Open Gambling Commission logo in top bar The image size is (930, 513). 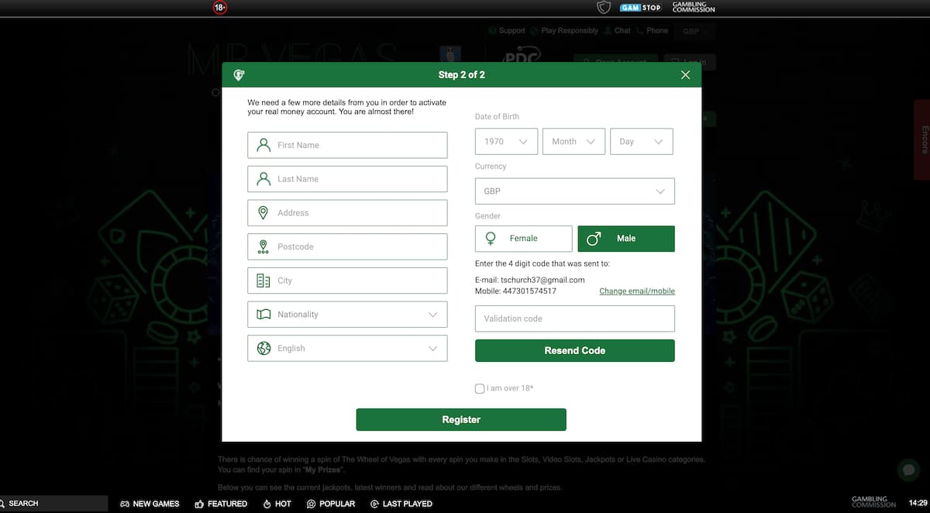694,8
